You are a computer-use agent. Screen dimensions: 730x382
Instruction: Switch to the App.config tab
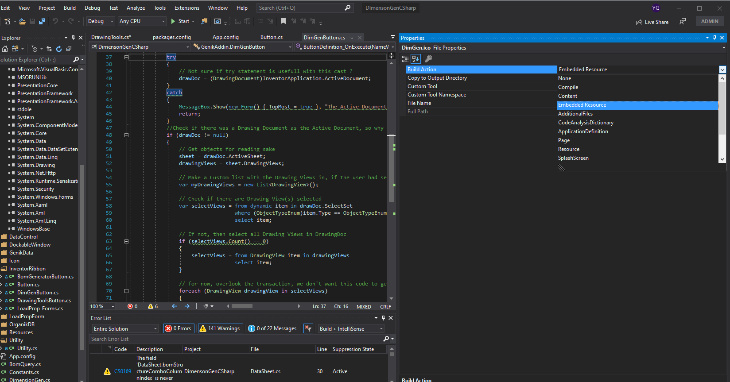click(x=225, y=37)
